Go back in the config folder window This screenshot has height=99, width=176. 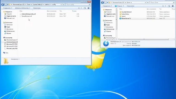pos(3,5)
